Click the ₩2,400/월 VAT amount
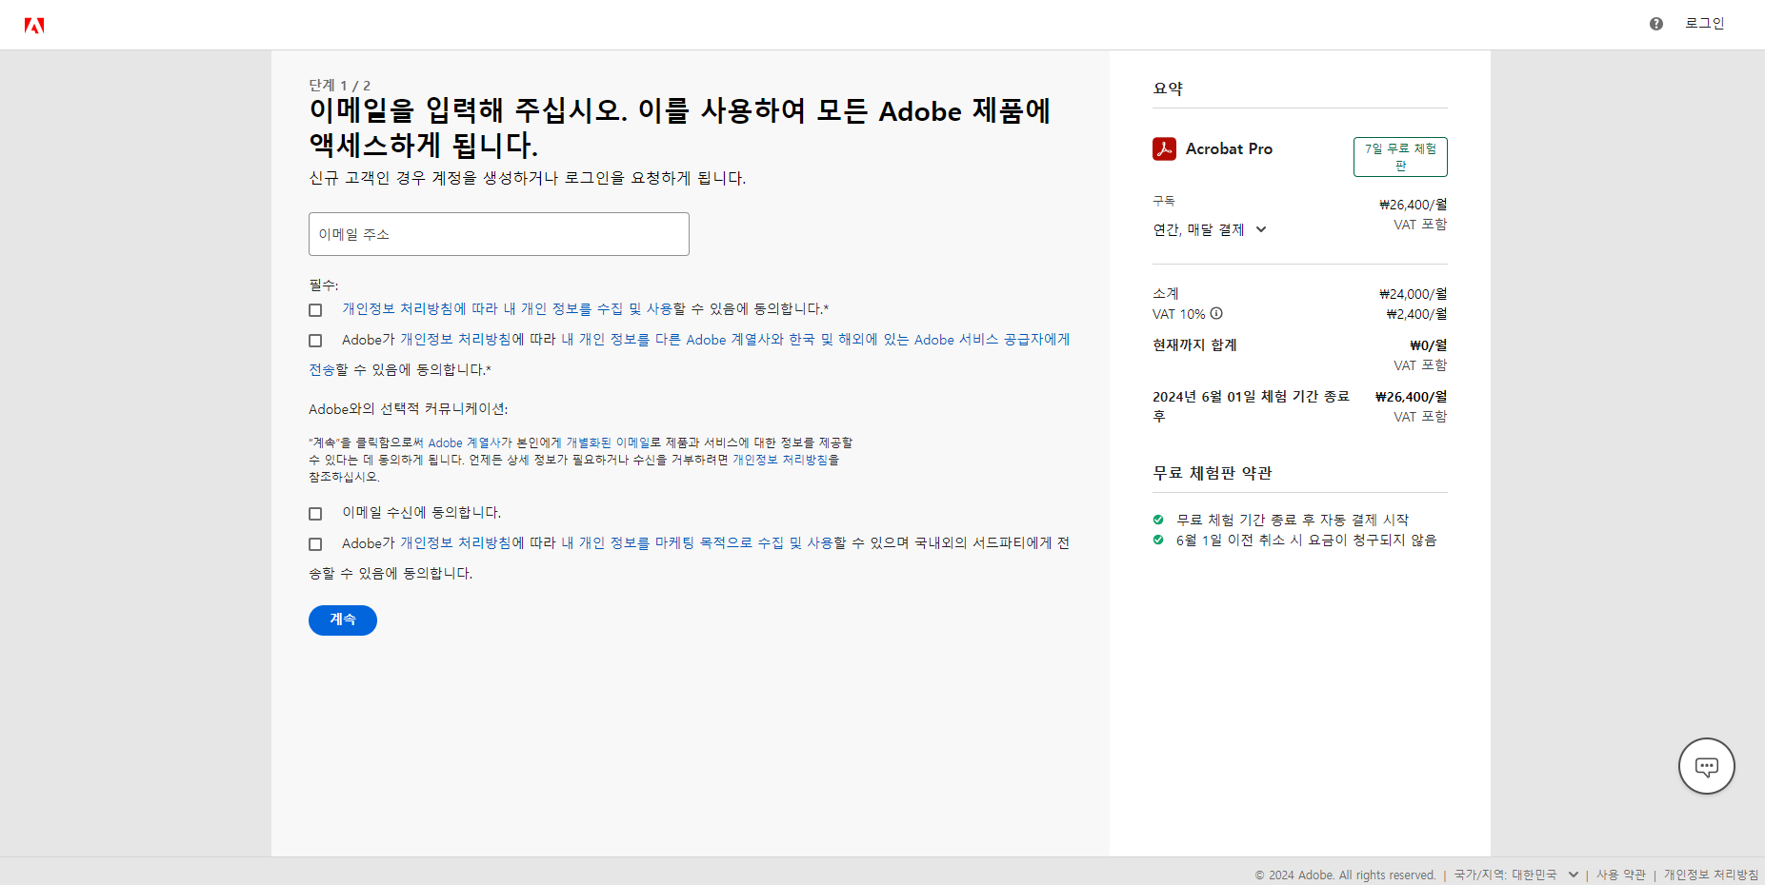 [1416, 314]
